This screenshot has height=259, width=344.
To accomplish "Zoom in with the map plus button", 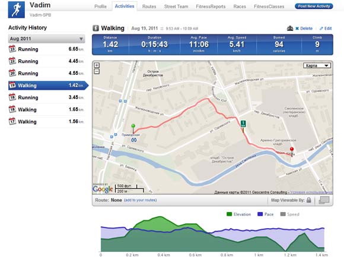I will tap(97, 65).
